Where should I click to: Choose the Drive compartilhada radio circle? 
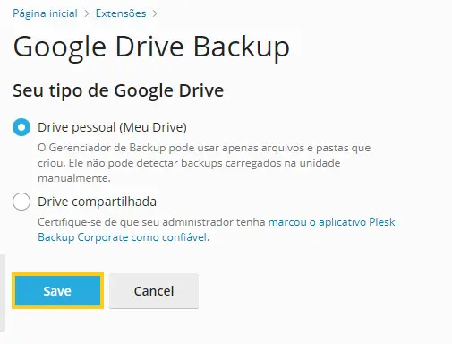coord(21,202)
